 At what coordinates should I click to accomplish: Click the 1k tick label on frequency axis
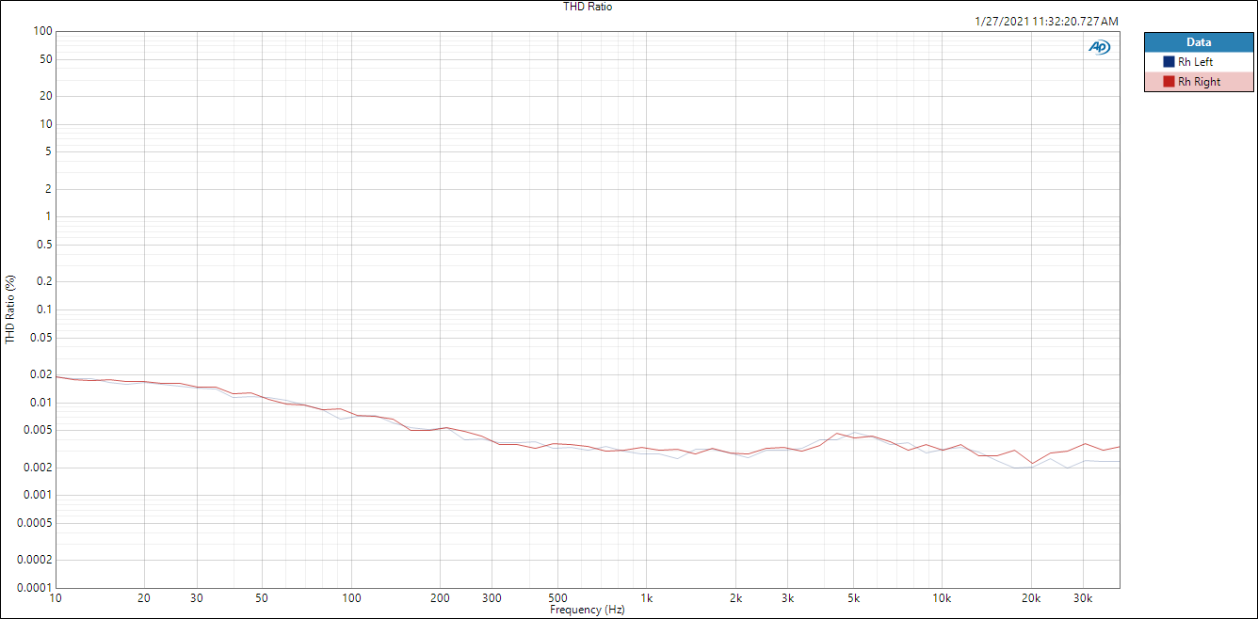pos(647,598)
